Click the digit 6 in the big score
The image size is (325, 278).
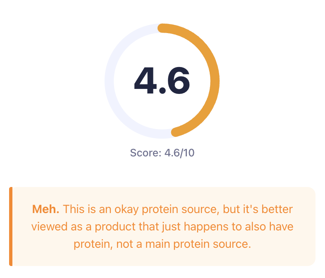point(177,81)
